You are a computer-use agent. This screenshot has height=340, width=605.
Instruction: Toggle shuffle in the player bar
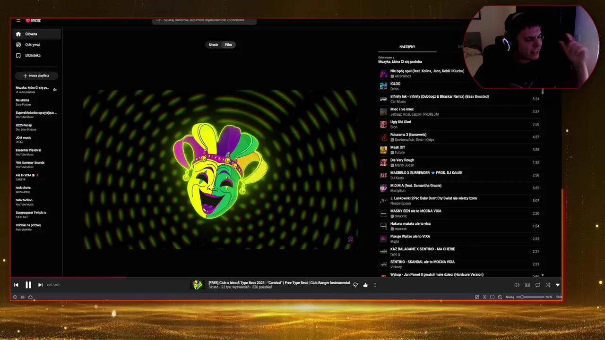coord(548,285)
